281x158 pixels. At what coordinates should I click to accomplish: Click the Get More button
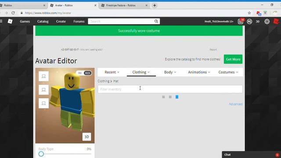233,59
